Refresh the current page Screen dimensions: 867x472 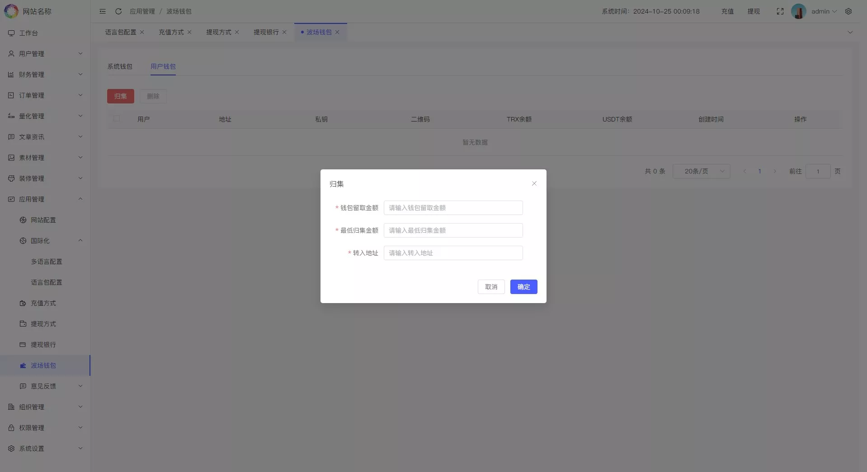click(118, 11)
